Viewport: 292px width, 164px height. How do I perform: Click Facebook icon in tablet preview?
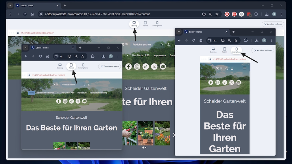coord(58,101)
